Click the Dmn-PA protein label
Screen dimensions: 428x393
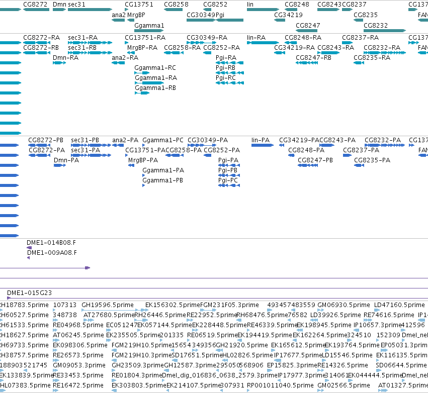pyautogui.click(x=66, y=160)
